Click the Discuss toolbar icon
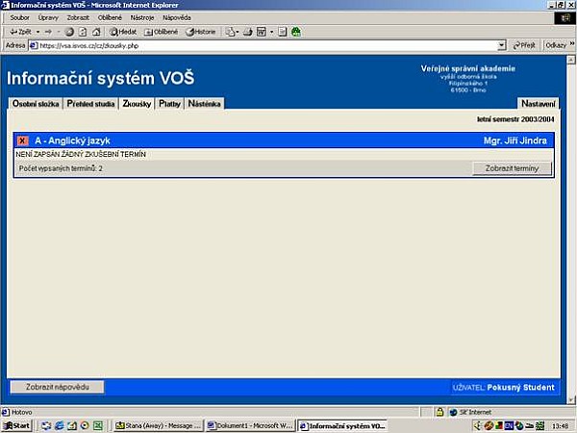The image size is (577, 433). [282, 32]
